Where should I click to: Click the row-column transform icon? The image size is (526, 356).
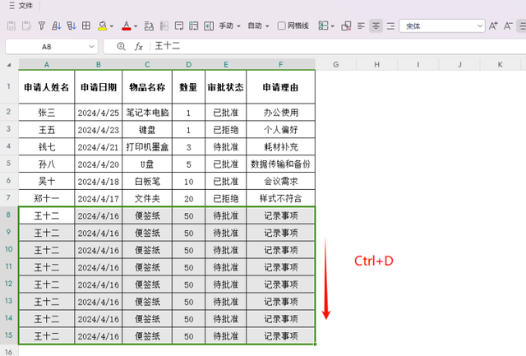click(194, 25)
